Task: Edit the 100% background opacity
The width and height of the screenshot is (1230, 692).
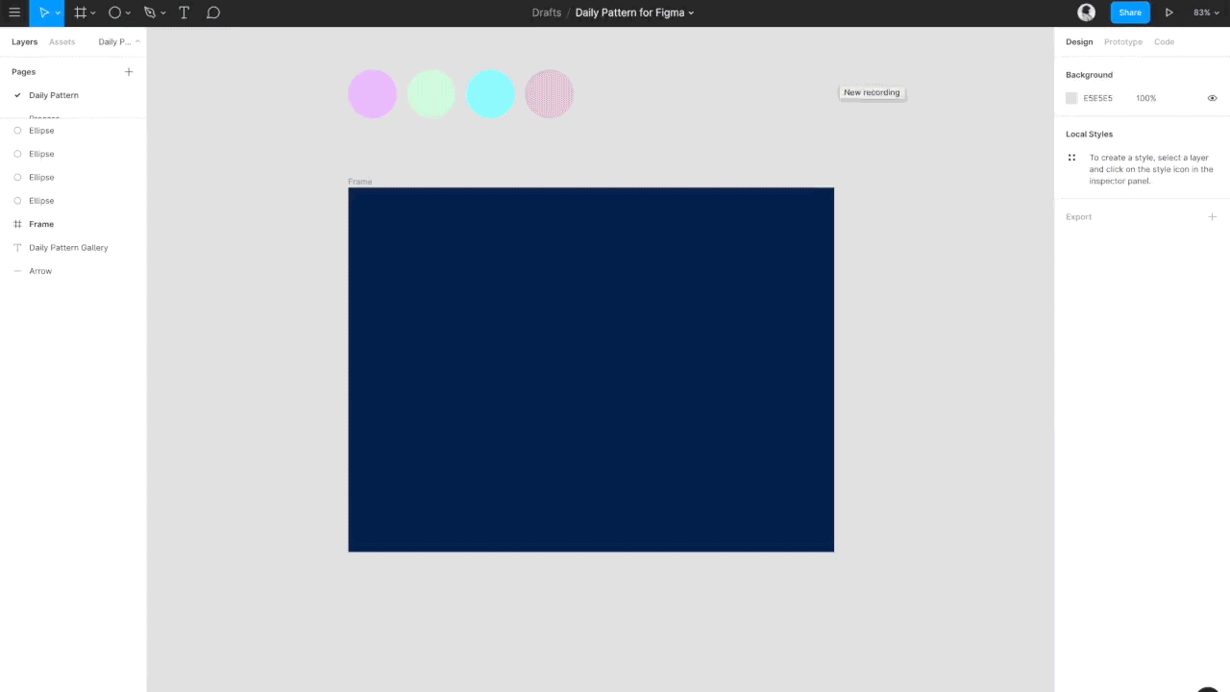Action: click(1145, 98)
